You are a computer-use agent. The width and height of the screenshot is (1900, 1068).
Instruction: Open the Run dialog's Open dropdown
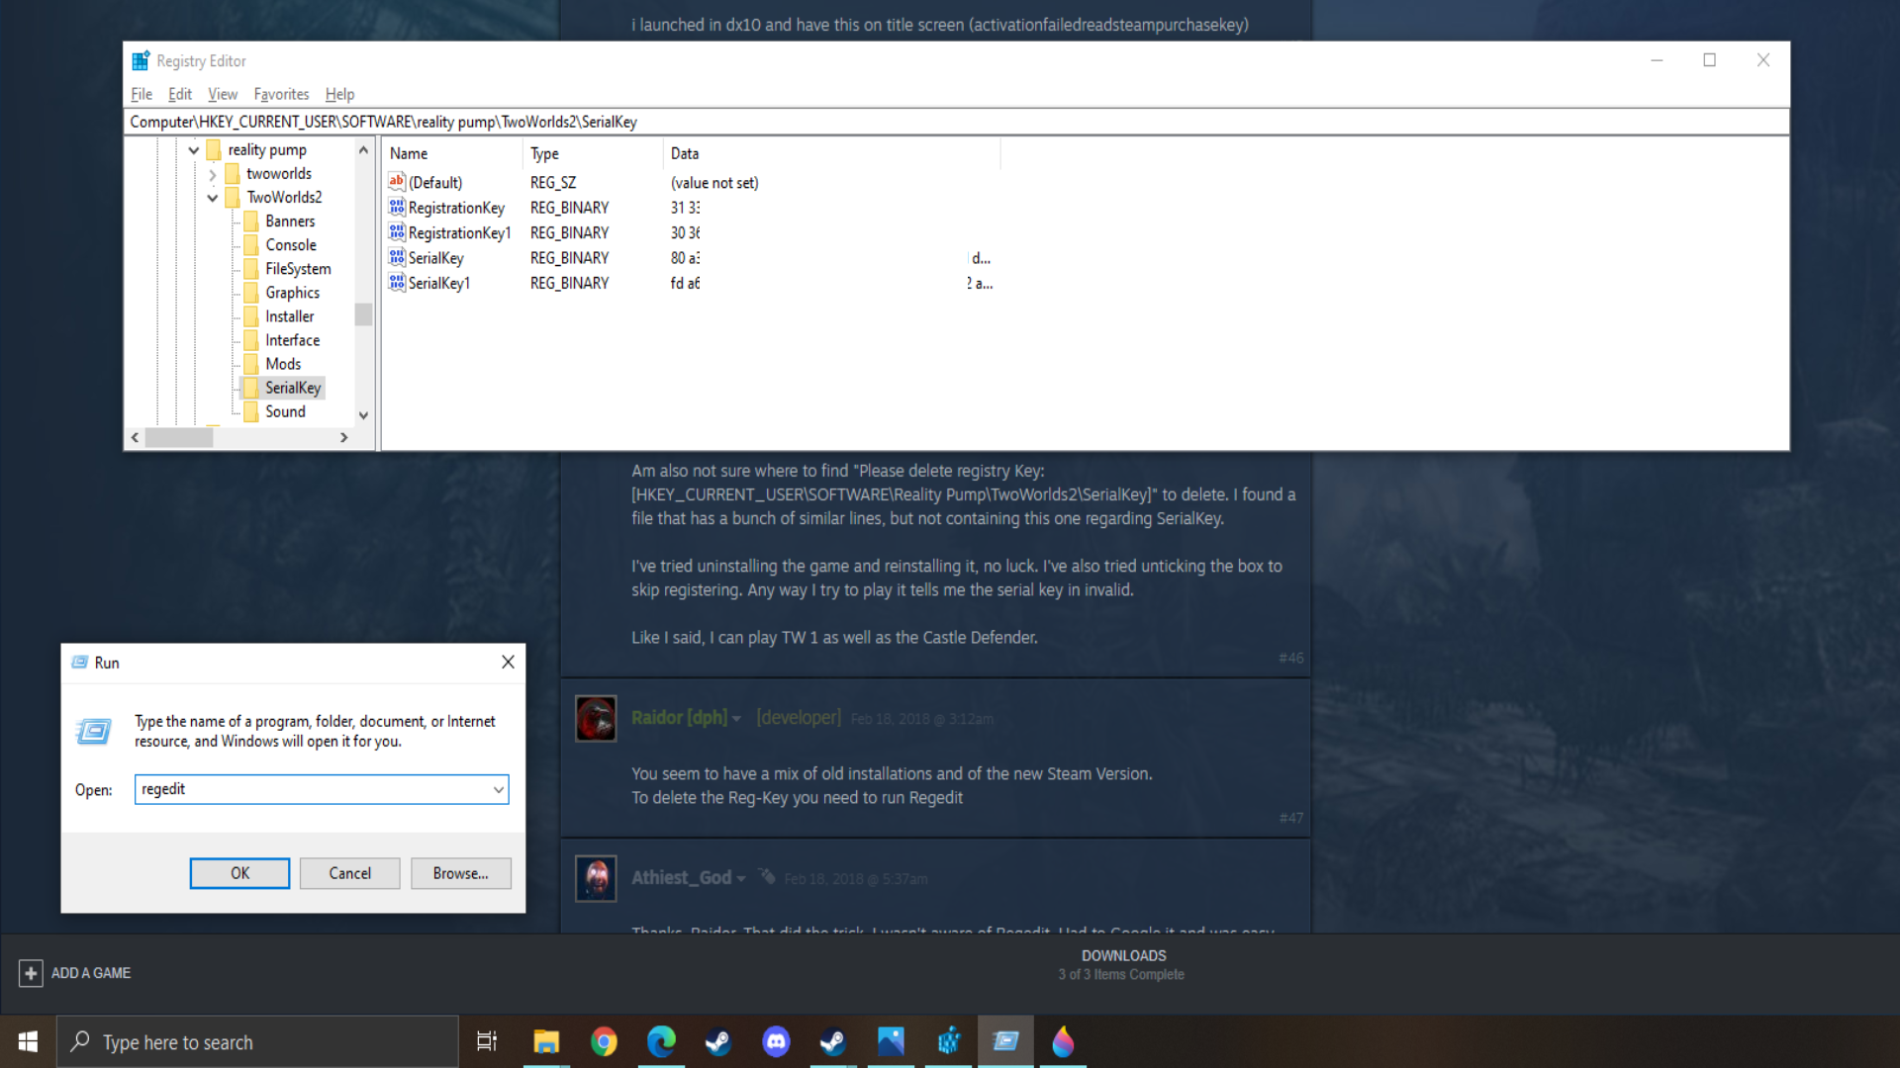point(499,789)
